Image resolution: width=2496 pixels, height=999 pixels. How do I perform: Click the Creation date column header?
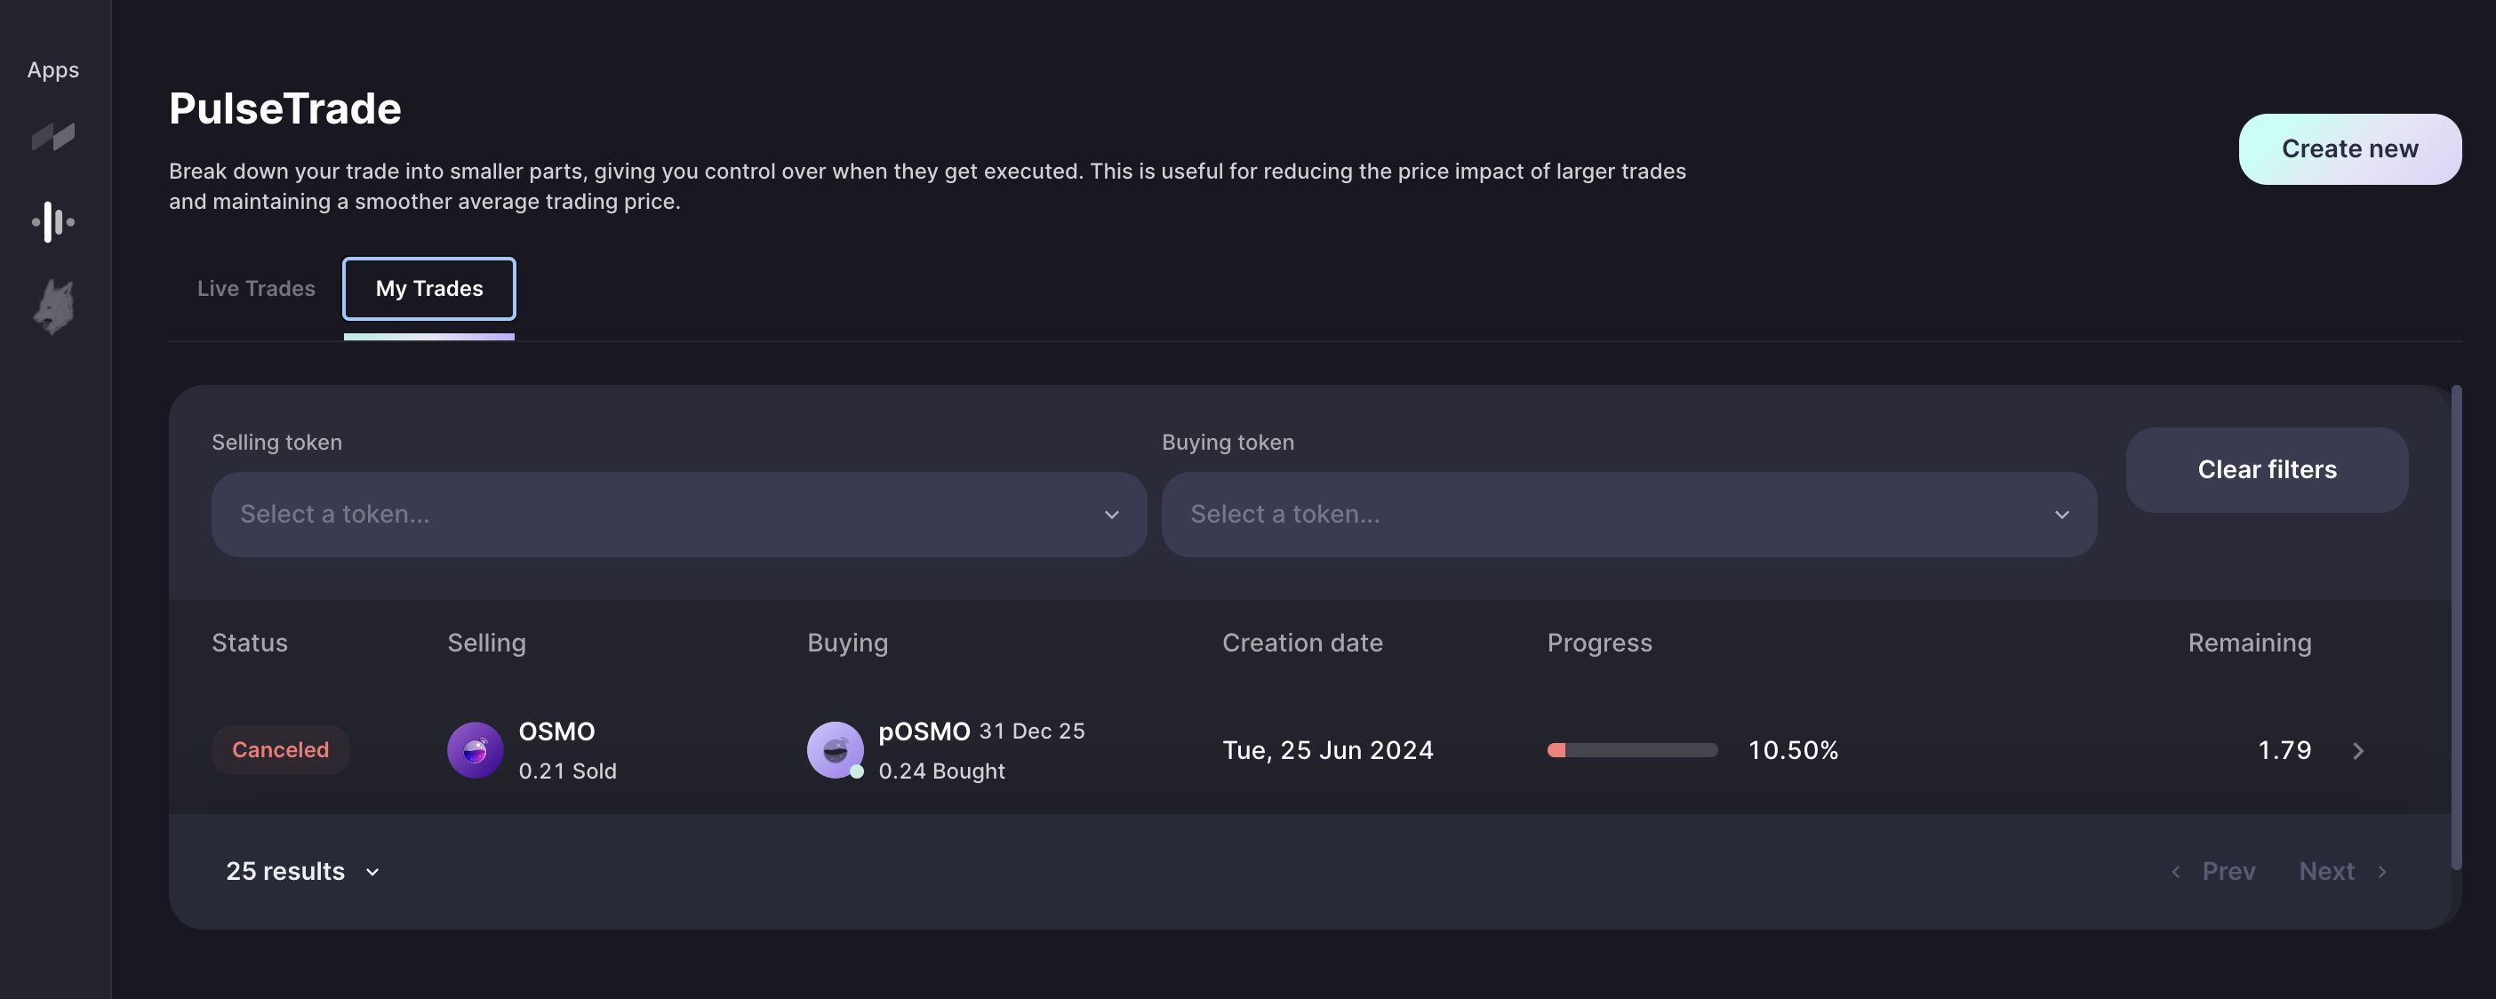tap(1302, 643)
